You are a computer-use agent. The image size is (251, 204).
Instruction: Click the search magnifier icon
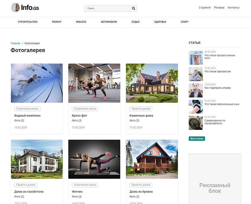134,8
